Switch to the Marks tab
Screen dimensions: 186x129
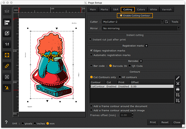[104, 10]
